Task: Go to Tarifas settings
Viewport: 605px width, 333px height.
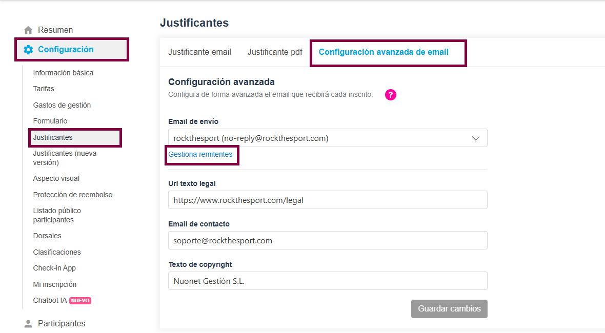Action: 44,89
